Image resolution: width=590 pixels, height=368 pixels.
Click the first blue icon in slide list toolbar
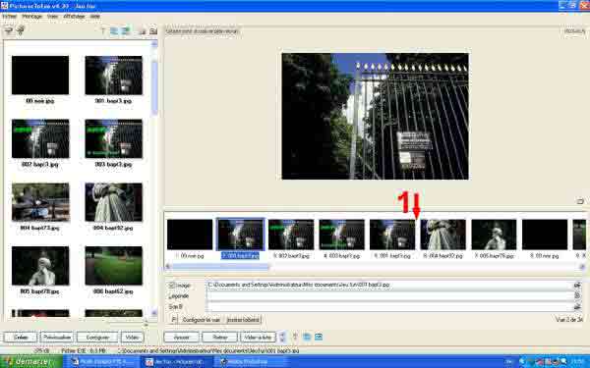coord(307,337)
